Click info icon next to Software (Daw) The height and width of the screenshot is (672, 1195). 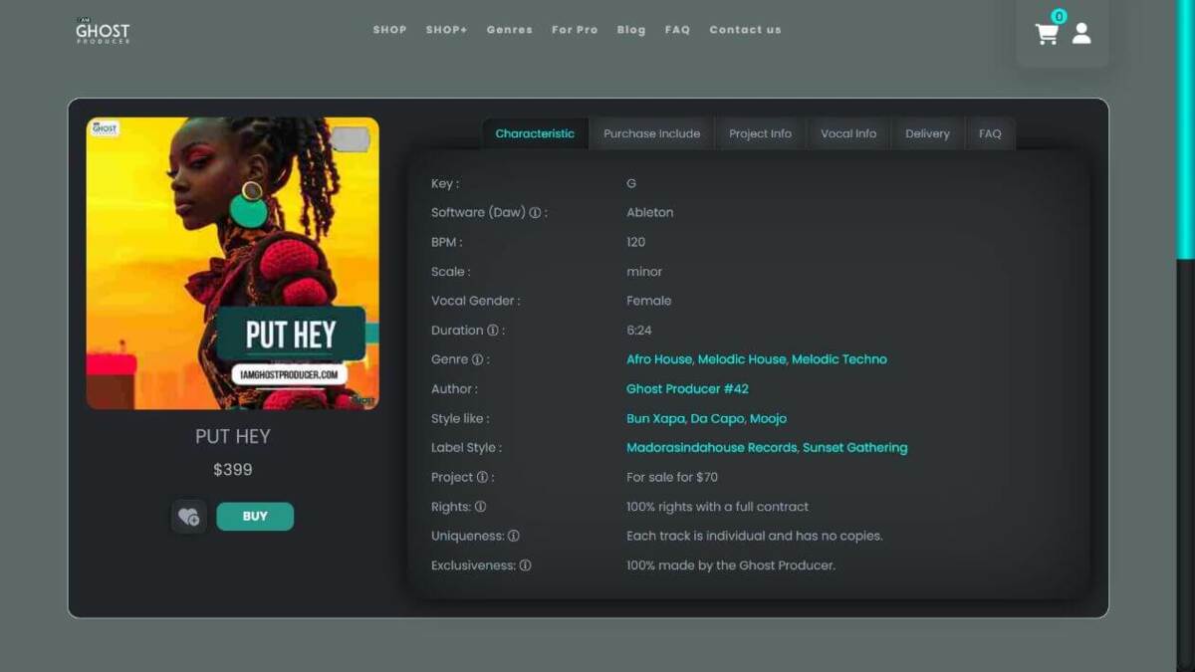[535, 213]
